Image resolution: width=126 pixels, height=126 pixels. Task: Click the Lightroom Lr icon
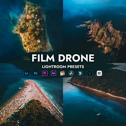(x=27, y=73)
